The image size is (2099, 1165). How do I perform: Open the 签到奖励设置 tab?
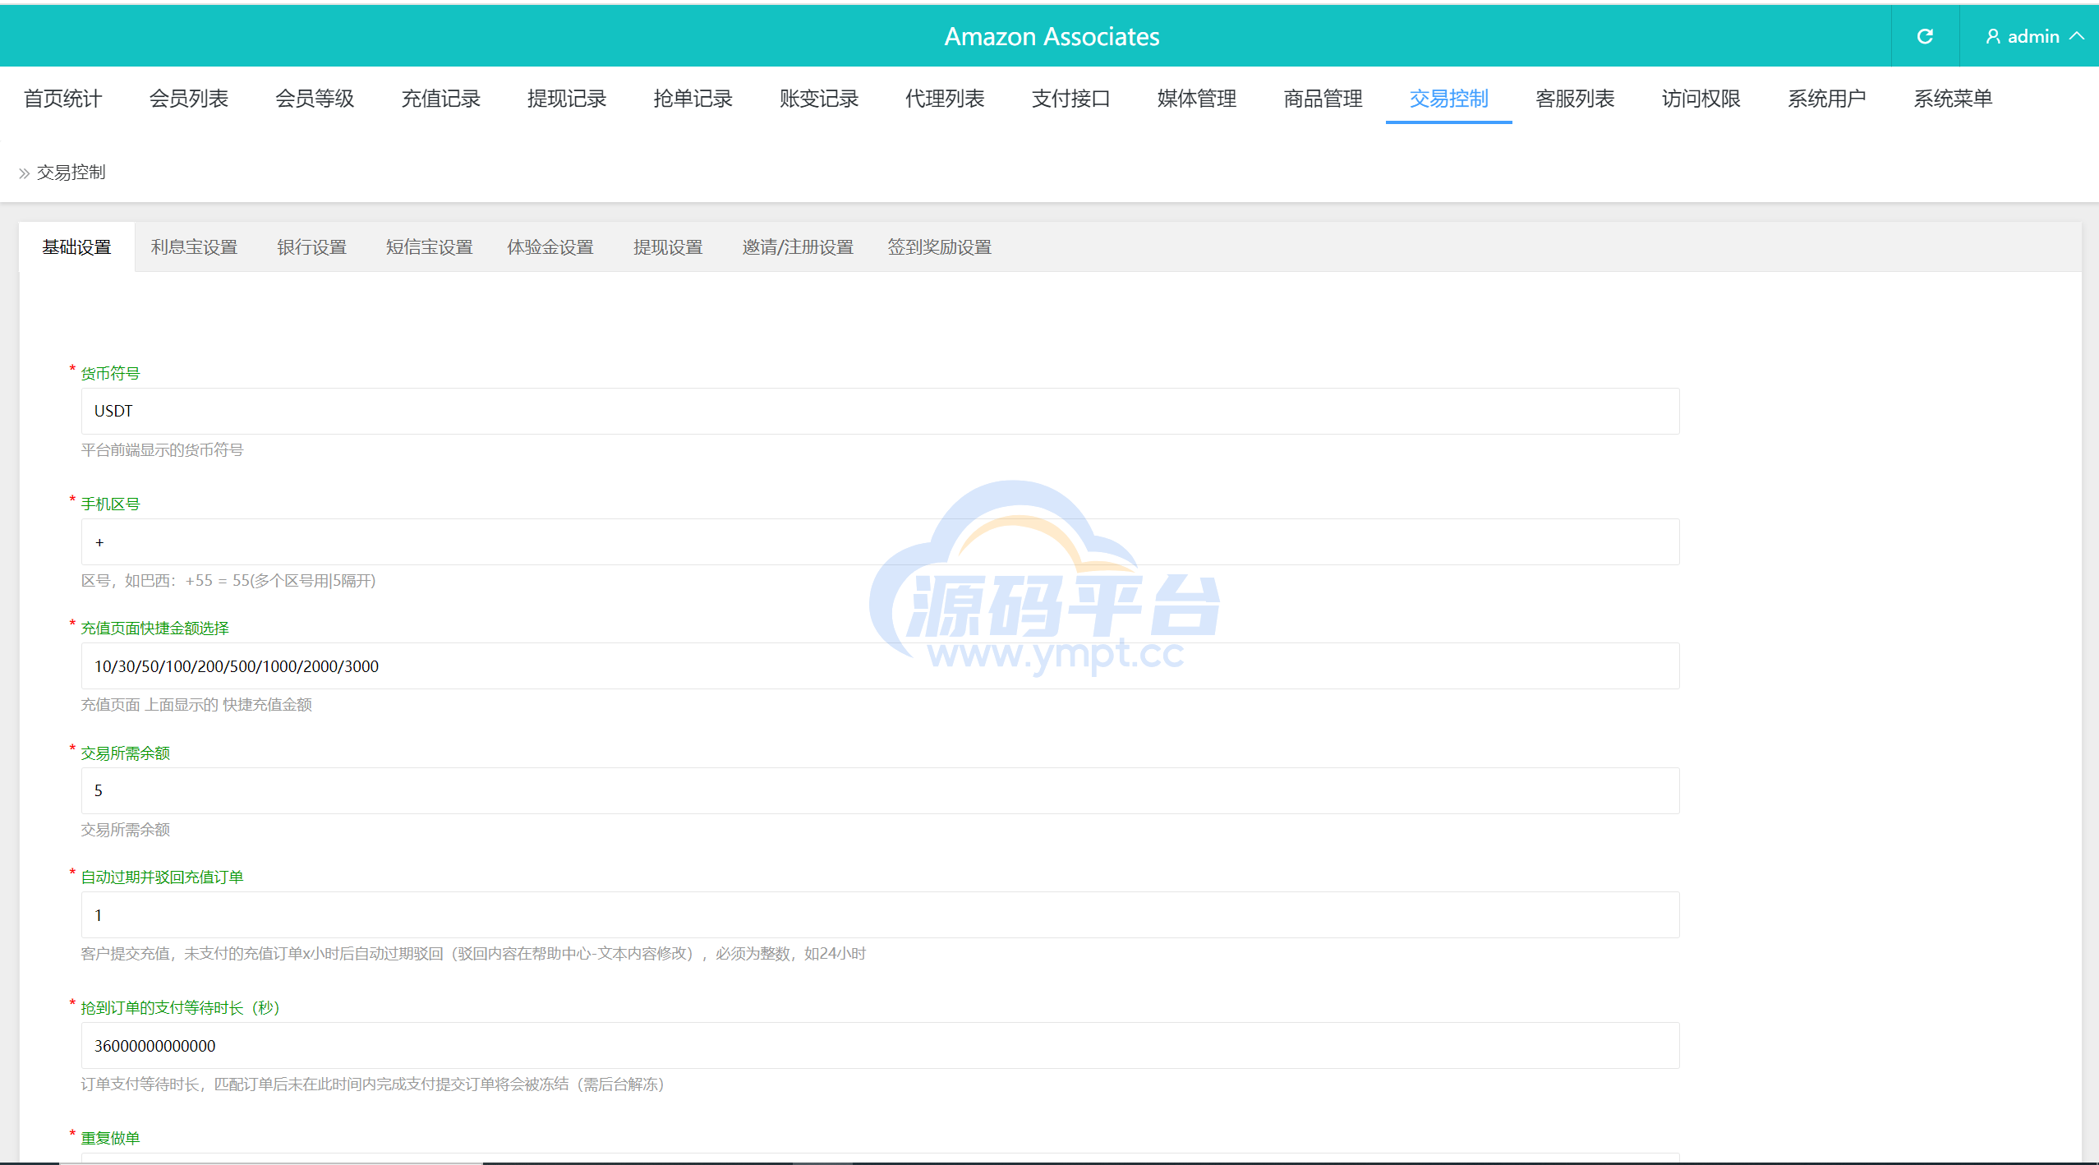pyautogui.click(x=939, y=247)
